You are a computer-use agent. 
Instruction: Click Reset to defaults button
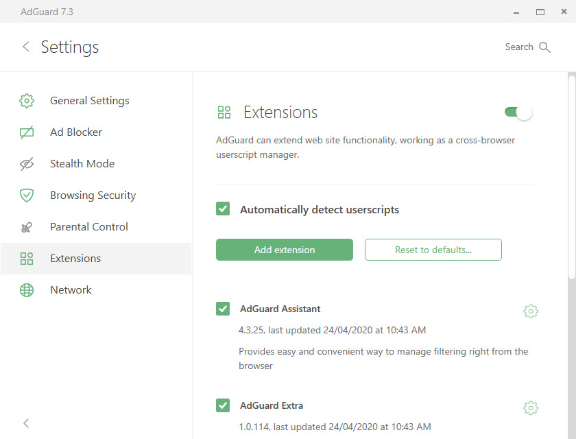point(433,250)
